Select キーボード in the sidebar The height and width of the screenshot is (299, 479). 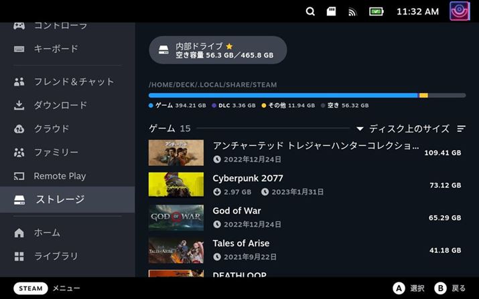click(x=67, y=49)
